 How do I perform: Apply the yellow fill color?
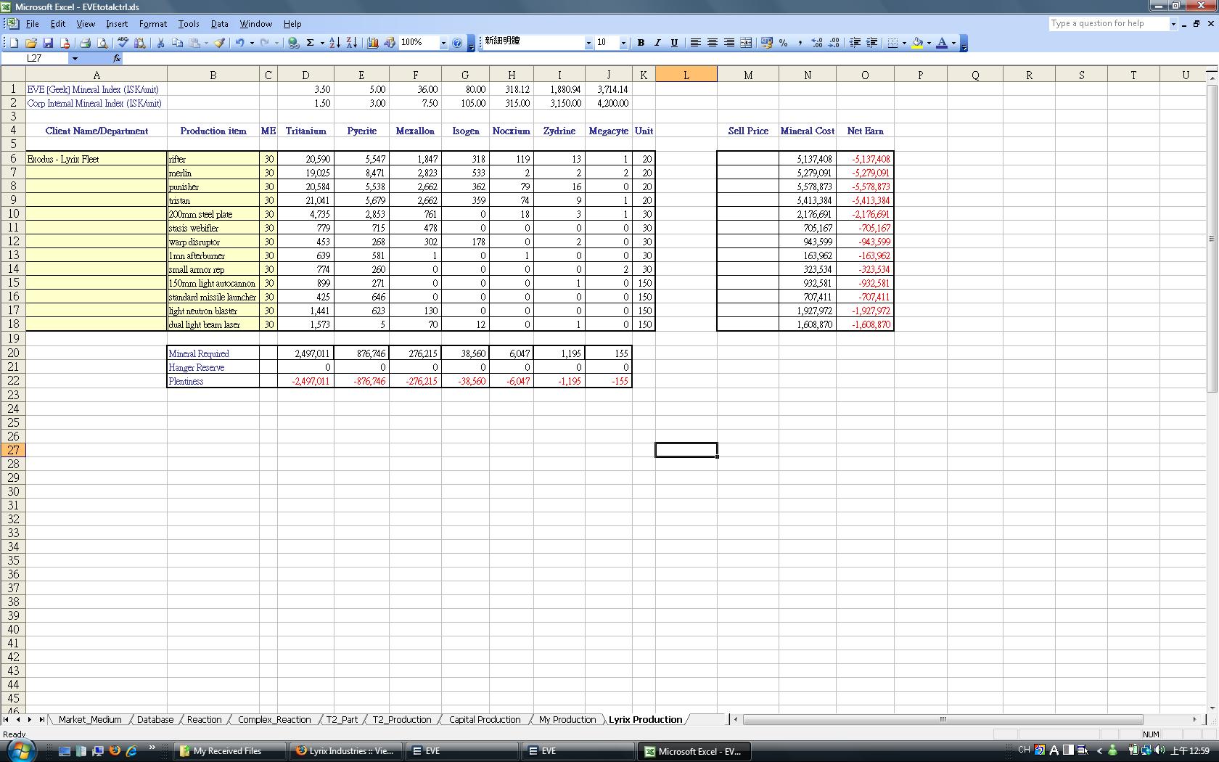[x=917, y=43]
